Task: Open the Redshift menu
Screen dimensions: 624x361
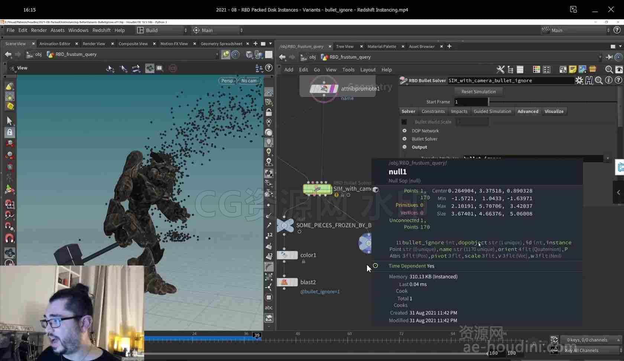Action: [101, 30]
